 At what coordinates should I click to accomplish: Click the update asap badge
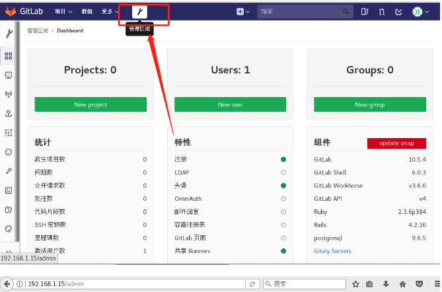point(396,143)
